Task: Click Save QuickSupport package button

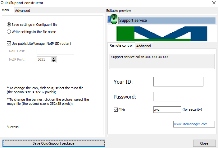Action: pos(54,143)
